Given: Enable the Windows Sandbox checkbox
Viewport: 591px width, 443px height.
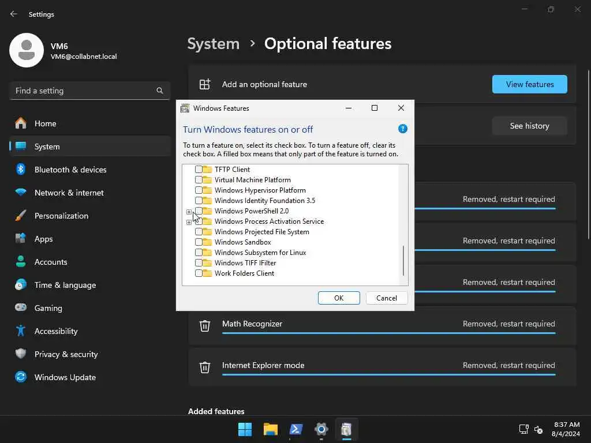Looking at the screenshot, I should click(x=199, y=242).
